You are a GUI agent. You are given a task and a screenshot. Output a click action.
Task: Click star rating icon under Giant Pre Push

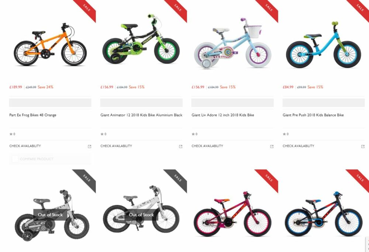(x=284, y=134)
